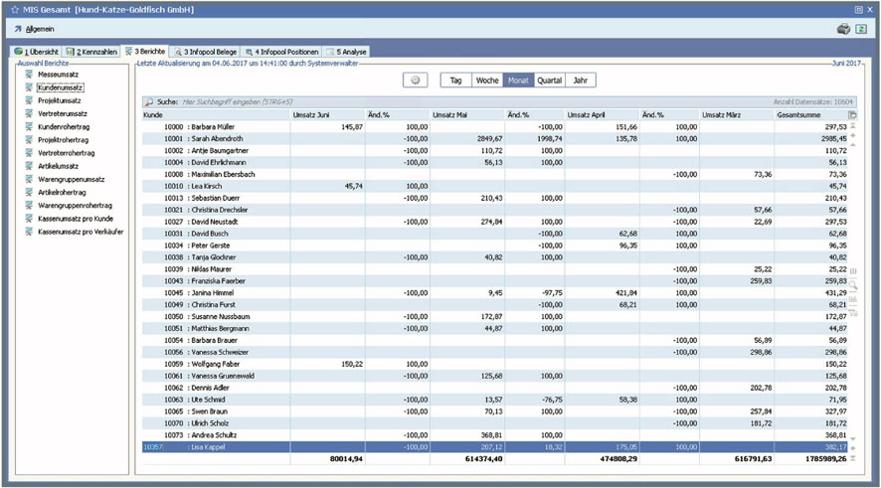This screenshot has width=881, height=488.
Task: Switch the period to Quartal
Action: (x=549, y=81)
